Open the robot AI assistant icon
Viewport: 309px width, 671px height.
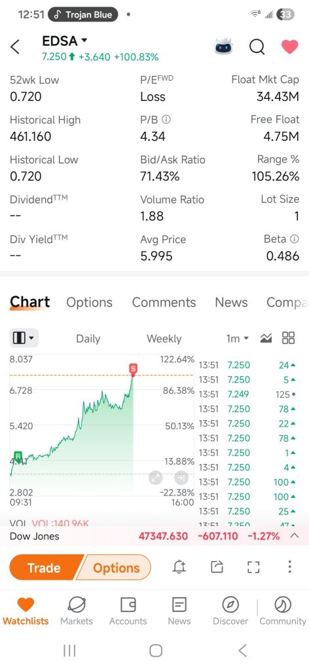pyautogui.click(x=224, y=47)
